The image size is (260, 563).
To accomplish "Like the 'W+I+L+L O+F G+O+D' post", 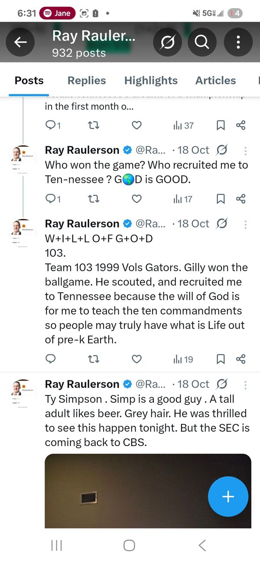I will pos(136,359).
